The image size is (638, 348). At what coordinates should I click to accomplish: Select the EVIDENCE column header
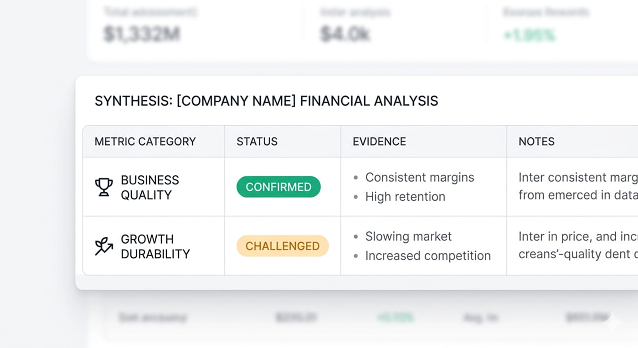[379, 142]
